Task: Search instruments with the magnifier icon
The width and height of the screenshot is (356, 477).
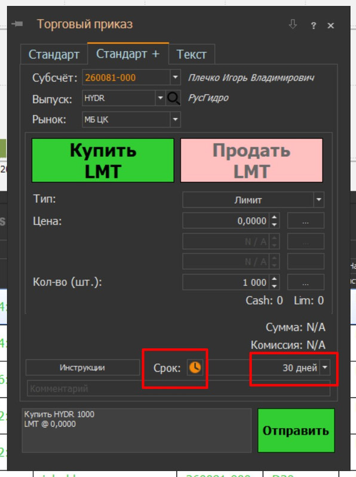Action: pos(173,98)
